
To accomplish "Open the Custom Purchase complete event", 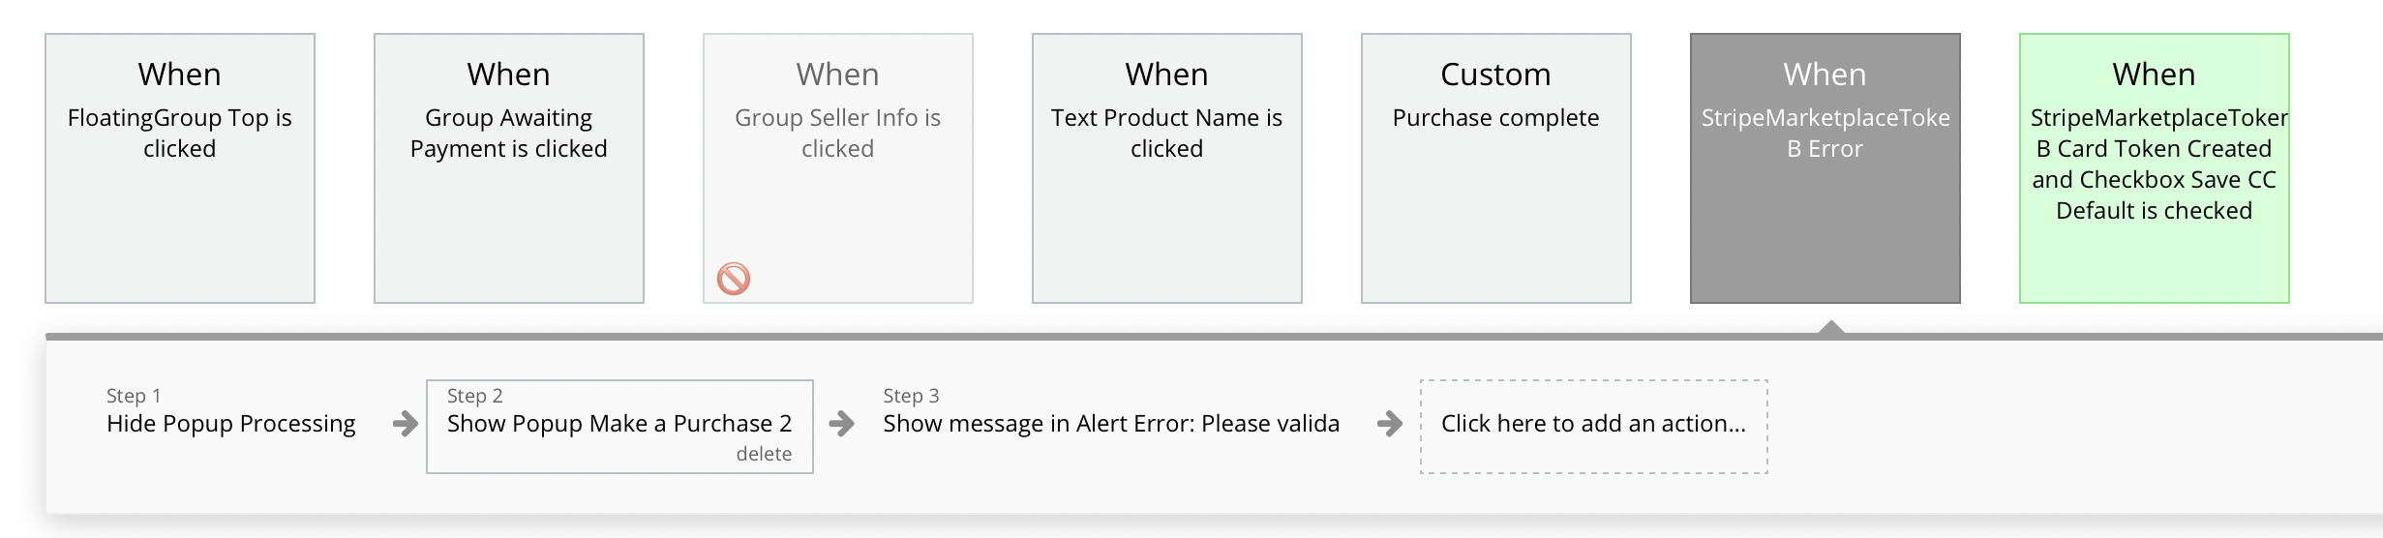I will [x=1496, y=168].
